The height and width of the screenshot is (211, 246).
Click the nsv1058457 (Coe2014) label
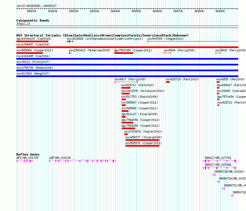[33, 44]
